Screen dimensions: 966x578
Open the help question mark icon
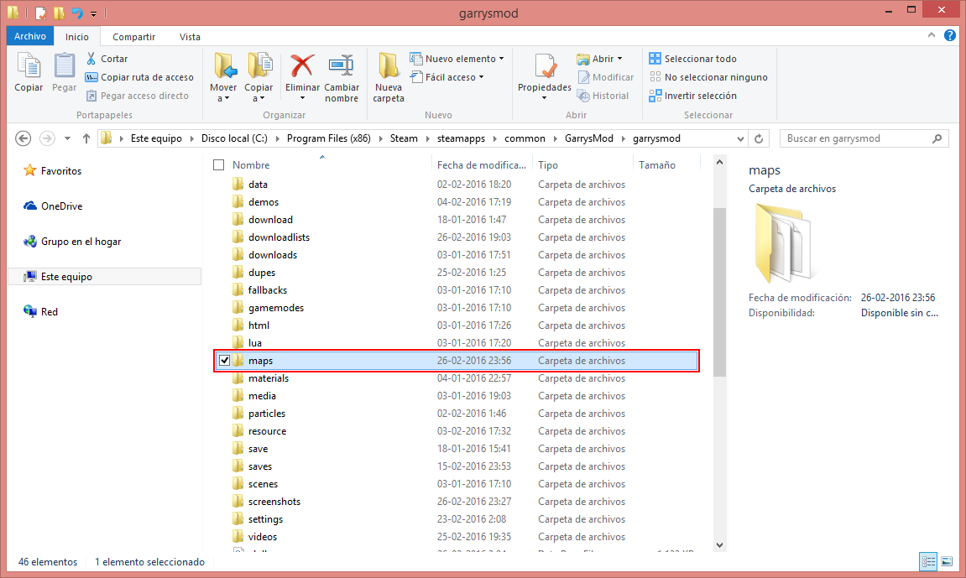tap(950, 36)
